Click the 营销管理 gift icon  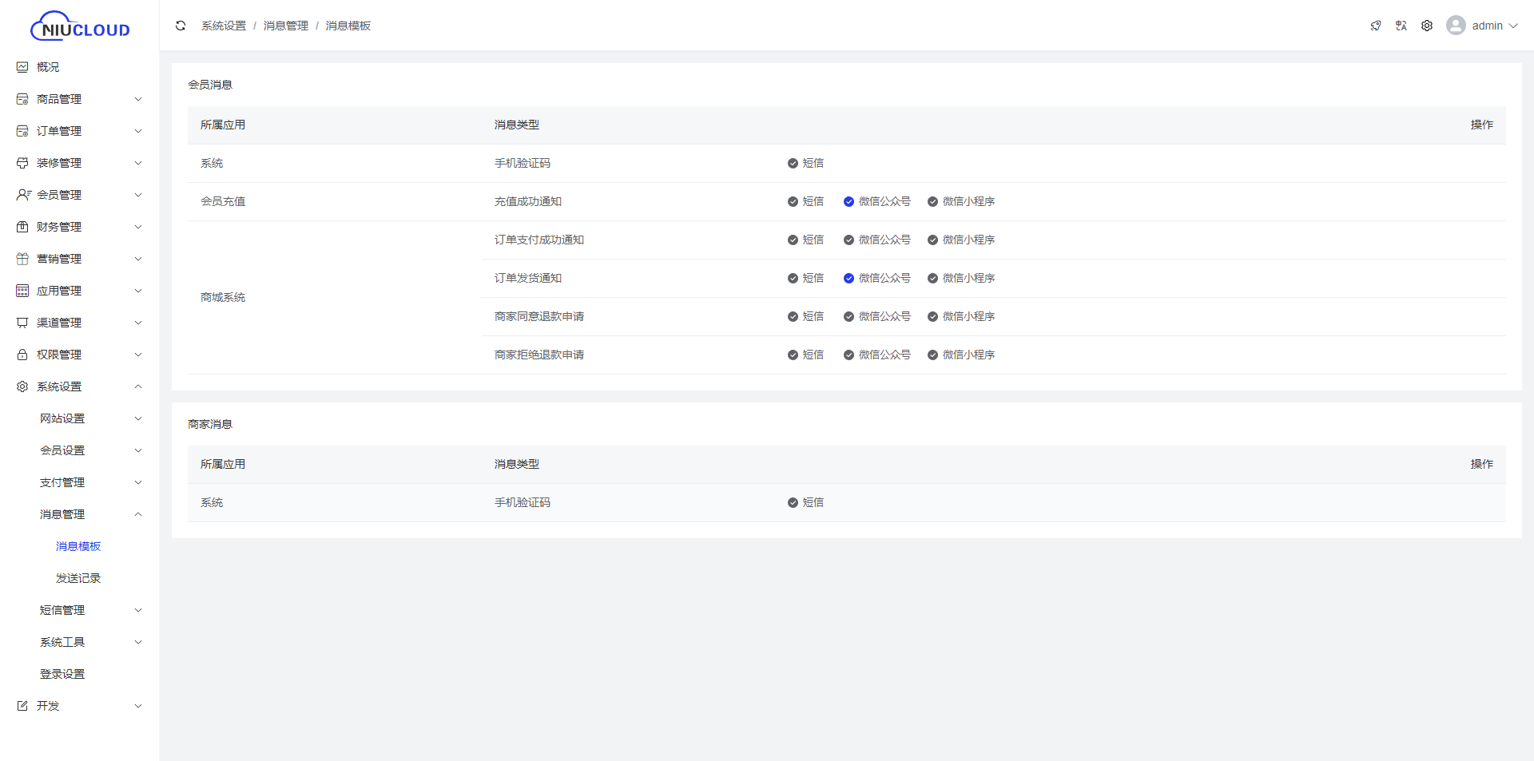tap(22, 259)
